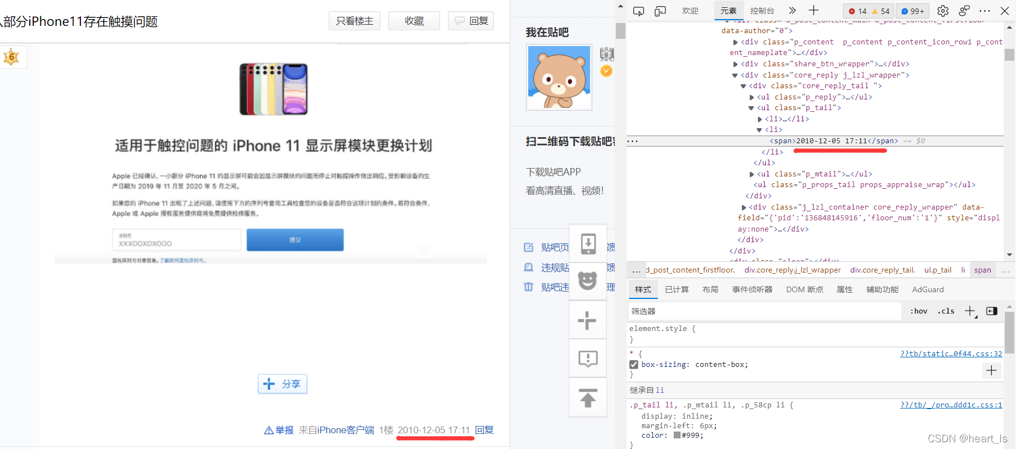Activate the inspect element picker icon
Viewport: 1016px width, 449px height.
[638, 11]
